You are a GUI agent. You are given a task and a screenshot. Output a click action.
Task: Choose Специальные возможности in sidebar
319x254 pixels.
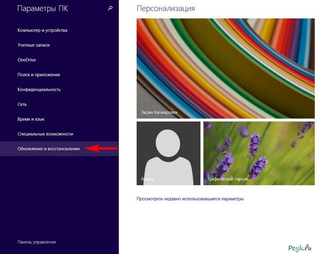45,134
